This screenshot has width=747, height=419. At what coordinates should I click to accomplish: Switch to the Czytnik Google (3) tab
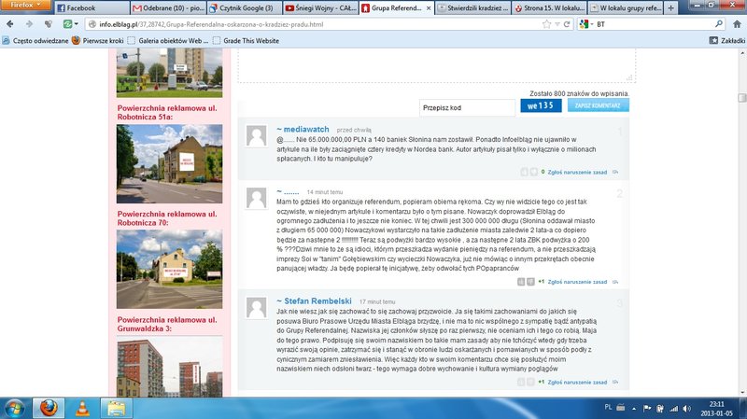(244, 8)
